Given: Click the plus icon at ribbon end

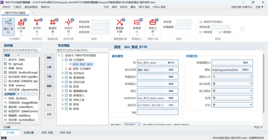Looking at the screenshot, I should click(242, 29).
